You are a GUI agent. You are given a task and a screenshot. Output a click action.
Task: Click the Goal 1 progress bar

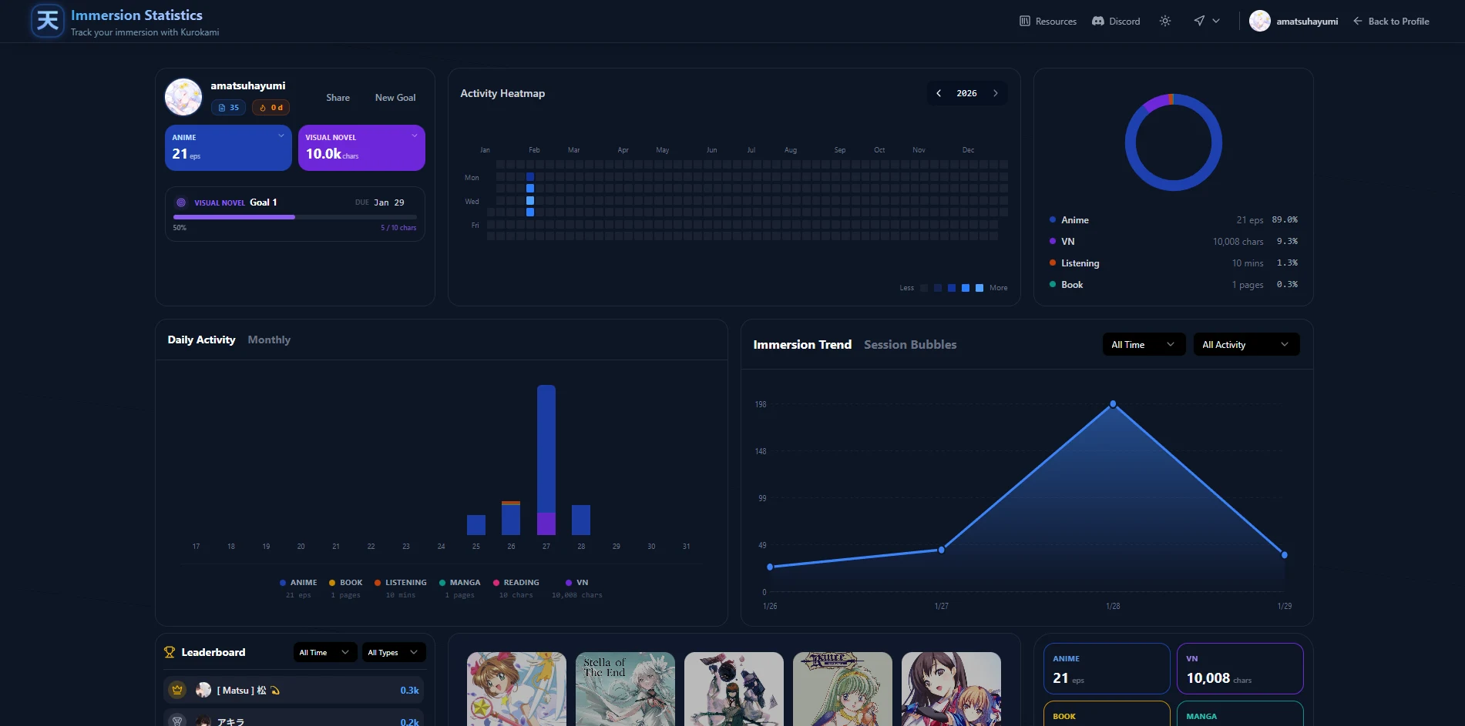click(x=295, y=217)
